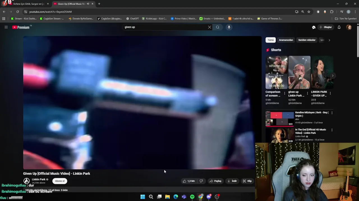The image size is (359, 201).
Task: Close the Kofana İçin Gittik tab
Action: click(x=48, y=4)
